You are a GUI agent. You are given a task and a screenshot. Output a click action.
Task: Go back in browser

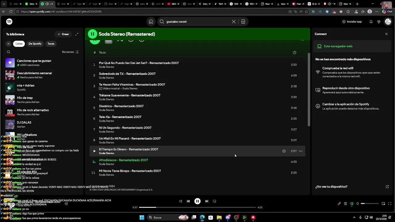click(4, 11)
